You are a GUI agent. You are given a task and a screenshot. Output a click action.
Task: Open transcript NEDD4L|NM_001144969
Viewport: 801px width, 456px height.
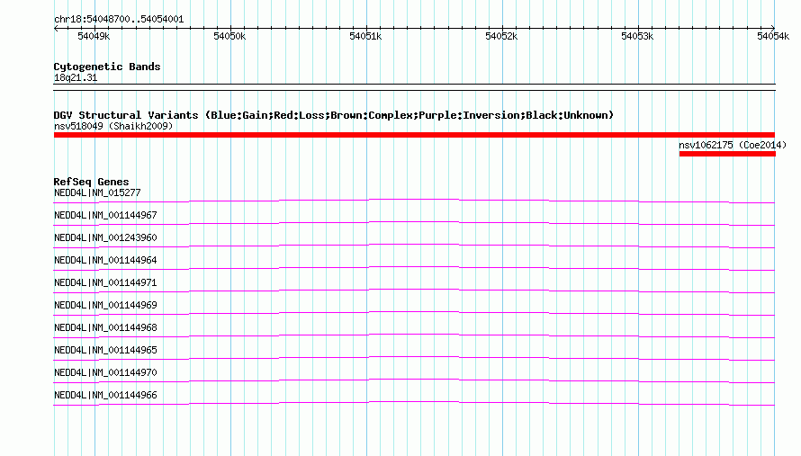tap(105, 306)
